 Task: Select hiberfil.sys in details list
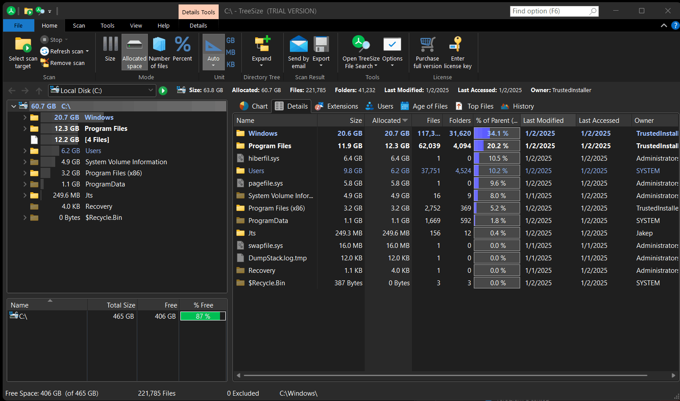point(264,158)
